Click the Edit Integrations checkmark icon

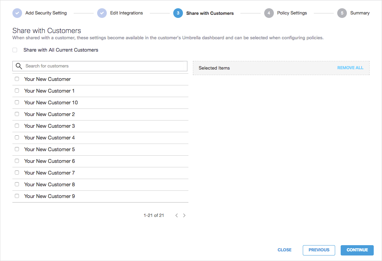102,13
